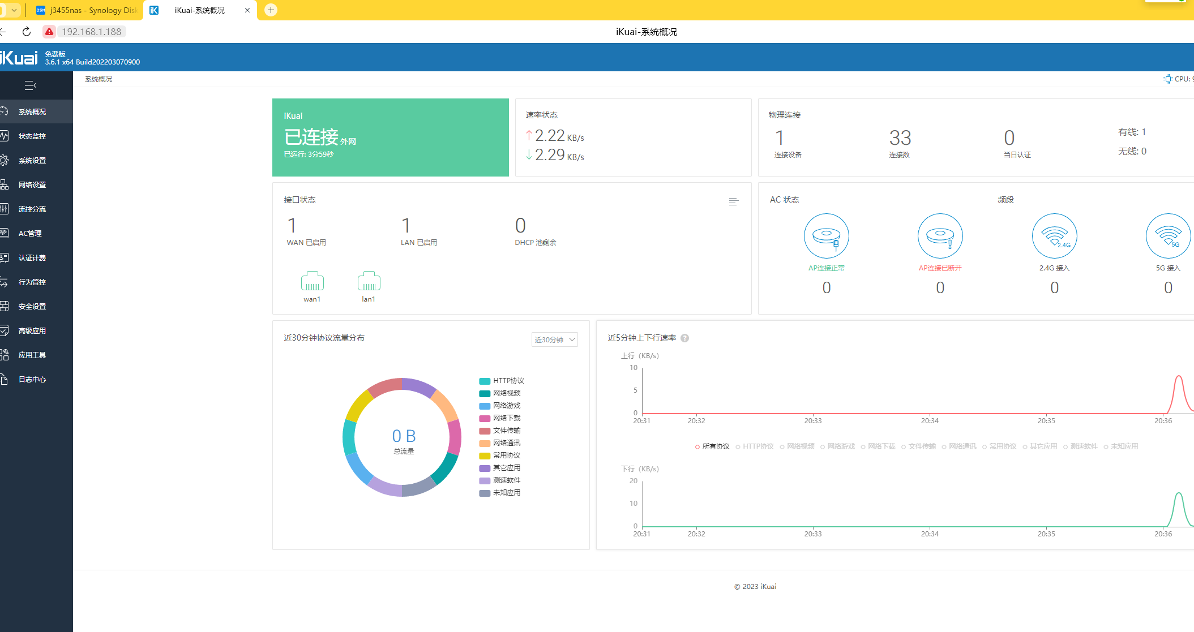Click the WAN 已启用 count
Screen dimensions: 1194x632
pos(292,226)
